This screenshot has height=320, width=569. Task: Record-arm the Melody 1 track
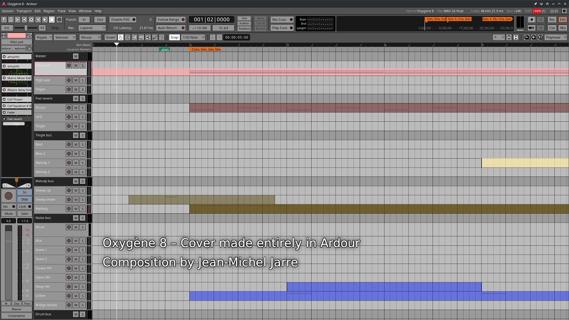[69, 163]
